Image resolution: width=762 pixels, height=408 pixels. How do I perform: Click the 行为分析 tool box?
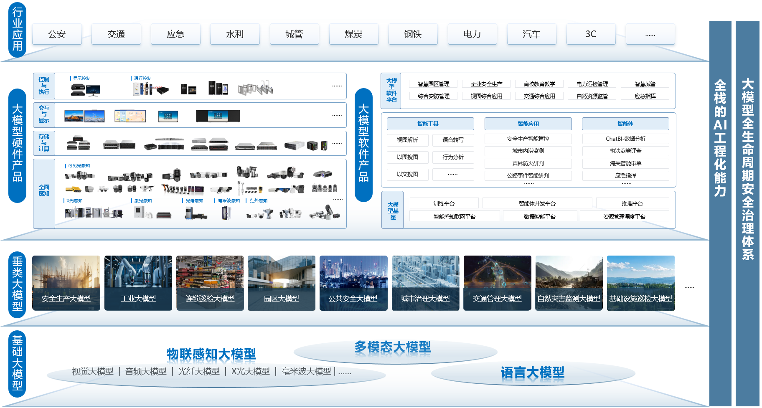[x=453, y=157]
